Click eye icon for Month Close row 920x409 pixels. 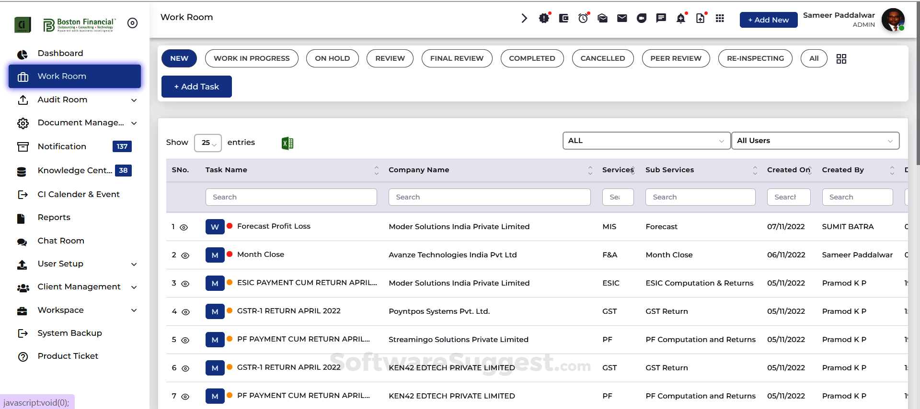click(x=185, y=255)
